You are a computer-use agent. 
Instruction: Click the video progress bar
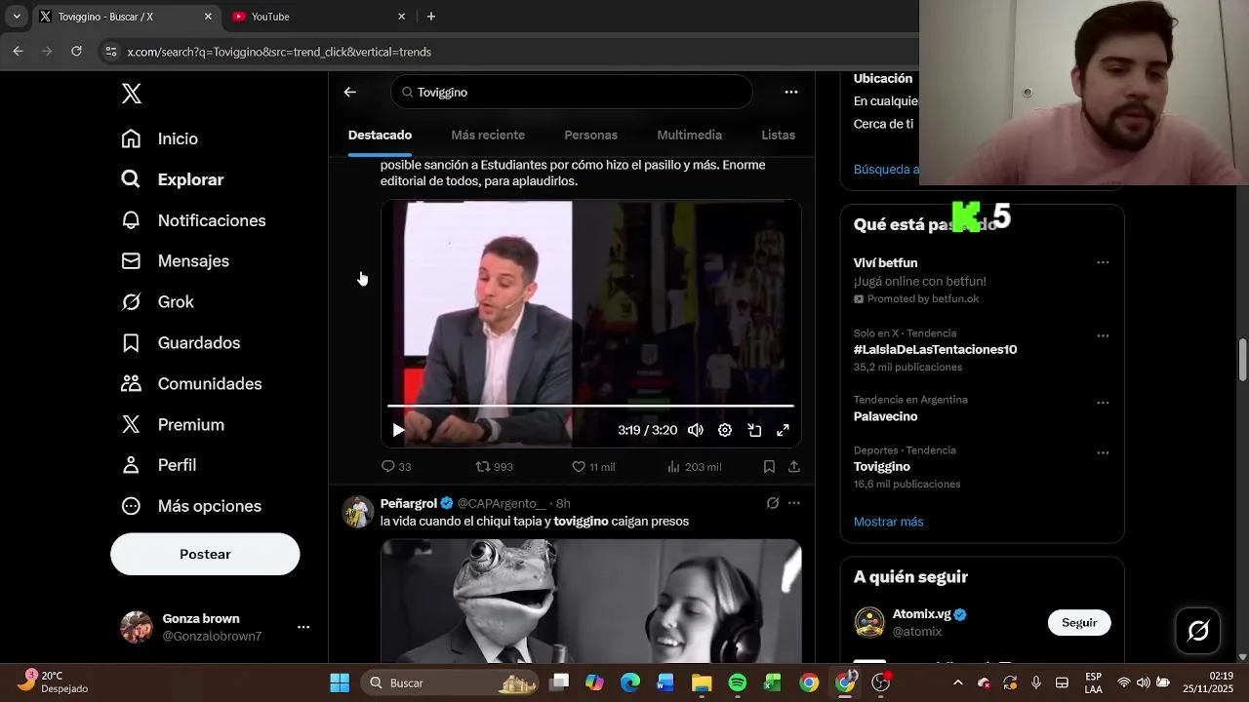[590, 406]
